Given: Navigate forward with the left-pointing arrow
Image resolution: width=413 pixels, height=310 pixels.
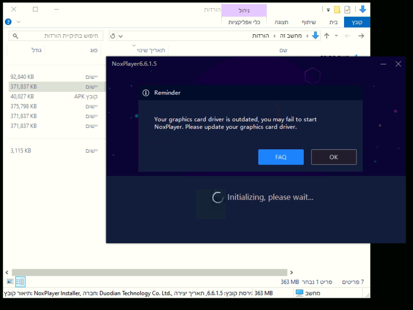Looking at the screenshot, I should tap(348, 36).
